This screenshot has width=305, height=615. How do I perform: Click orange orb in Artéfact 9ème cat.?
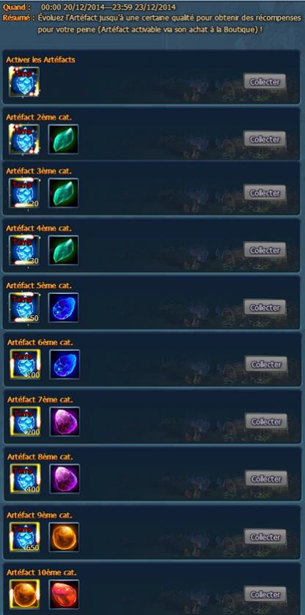64,537
